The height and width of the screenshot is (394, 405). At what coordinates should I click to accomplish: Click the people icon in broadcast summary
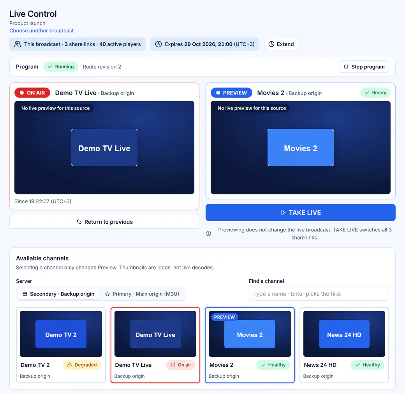click(17, 44)
